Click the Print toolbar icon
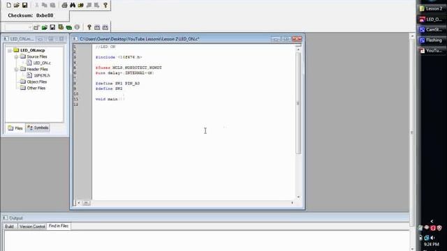 click(64, 5)
